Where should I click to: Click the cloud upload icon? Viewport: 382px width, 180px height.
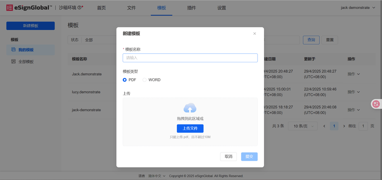click(x=190, y=108)
